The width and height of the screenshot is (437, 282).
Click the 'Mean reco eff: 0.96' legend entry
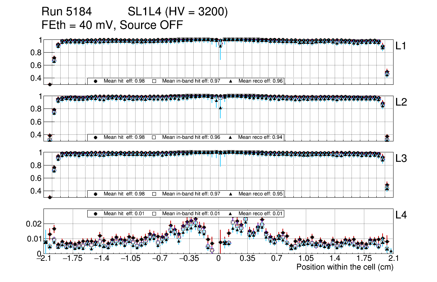(261, 81)
